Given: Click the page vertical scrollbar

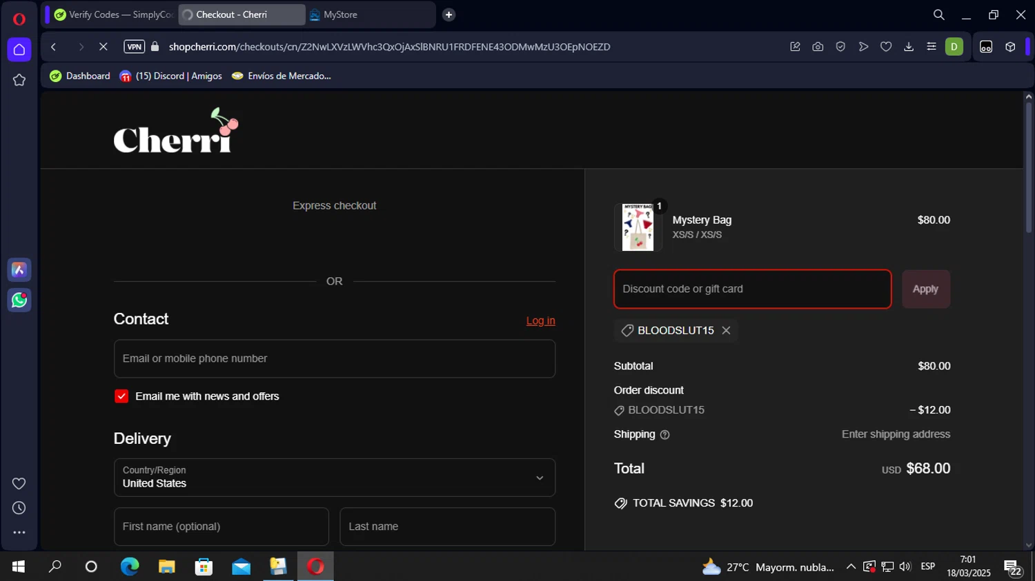Looking at the screenshot, I should [x=1029, y=167].
